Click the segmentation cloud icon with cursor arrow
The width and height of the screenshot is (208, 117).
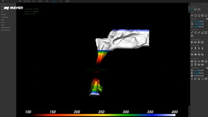point(195,54)
